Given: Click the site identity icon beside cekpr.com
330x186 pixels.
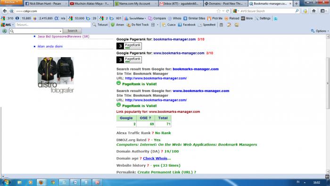Looking at the screenshot, I should coord(11,11).
